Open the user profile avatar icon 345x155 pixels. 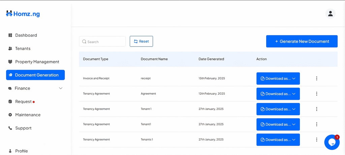330,14
